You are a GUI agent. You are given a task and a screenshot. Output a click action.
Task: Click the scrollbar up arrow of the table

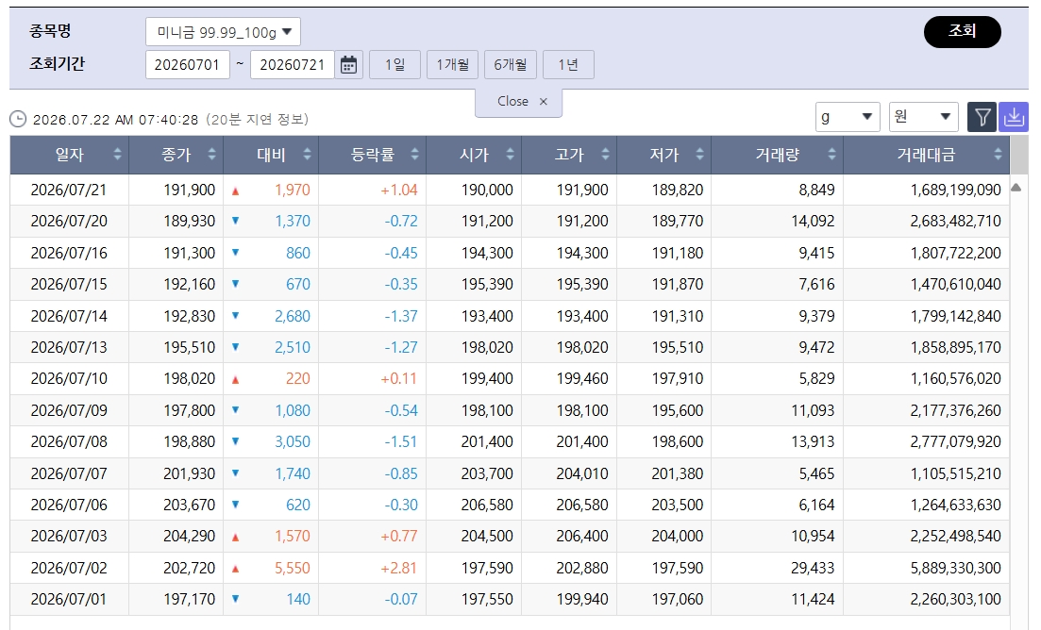click(x=1016, y=188)
